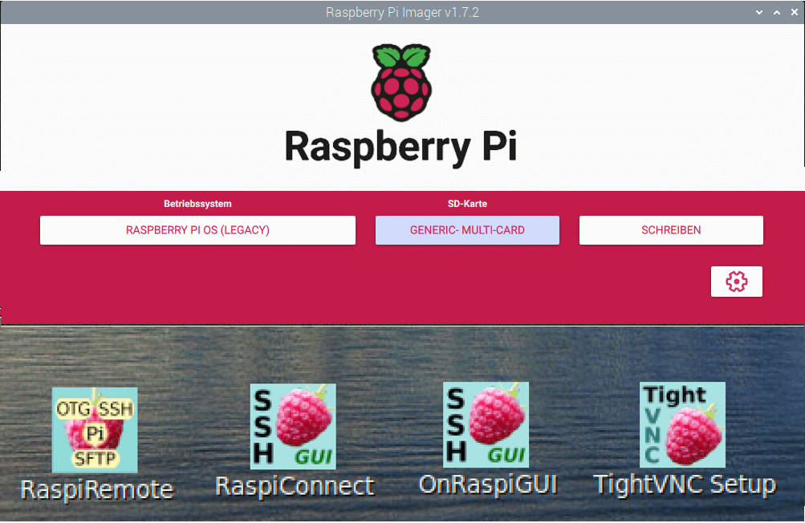Choose operating system Raspberry Pi OS (Legacy)
The height and width of the screenshot is (523, 805).
tap(197, 230)
